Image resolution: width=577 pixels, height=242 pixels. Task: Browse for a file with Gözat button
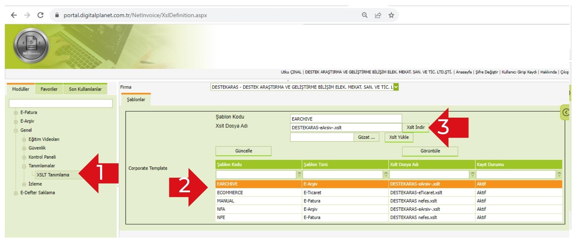pos(366,137)
